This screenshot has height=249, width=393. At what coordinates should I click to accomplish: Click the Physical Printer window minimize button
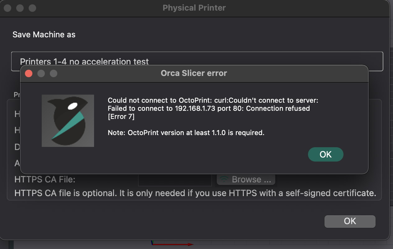tap(20, 8)
